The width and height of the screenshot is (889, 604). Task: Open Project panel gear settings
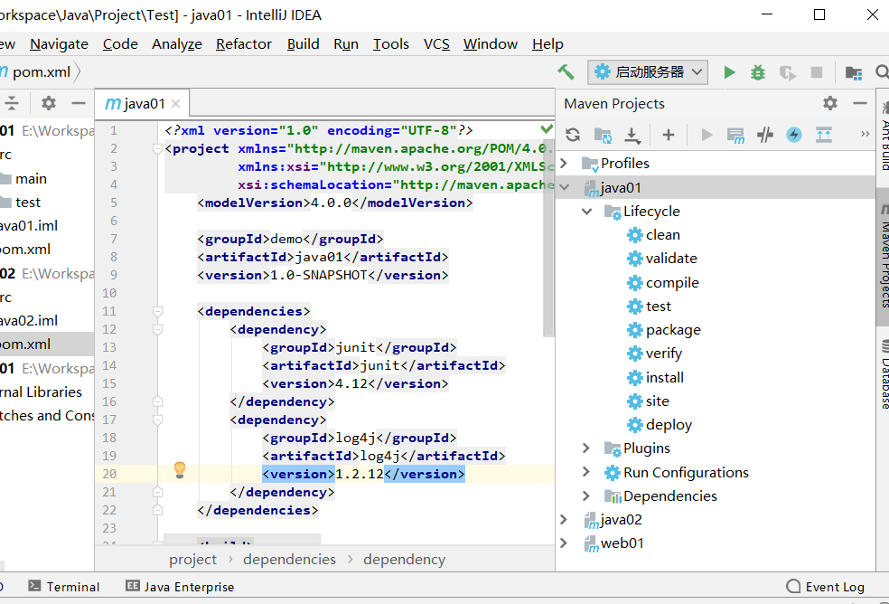[x=49, y=103]
